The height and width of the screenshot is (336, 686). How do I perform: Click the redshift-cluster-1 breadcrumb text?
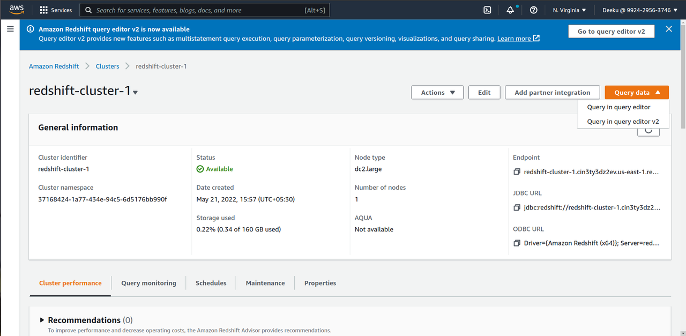(x=161, y=66)
